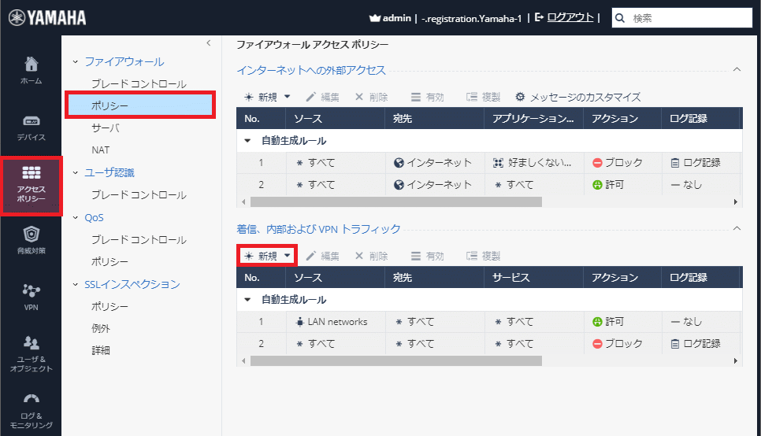Click the ログアウト link
Image resolution: width=761 pixels, height=436 pixels.
coord(570,17)
